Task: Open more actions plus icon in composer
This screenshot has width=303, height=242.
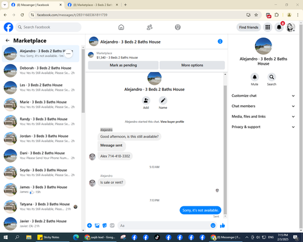Action: click(x=90, y=226)
